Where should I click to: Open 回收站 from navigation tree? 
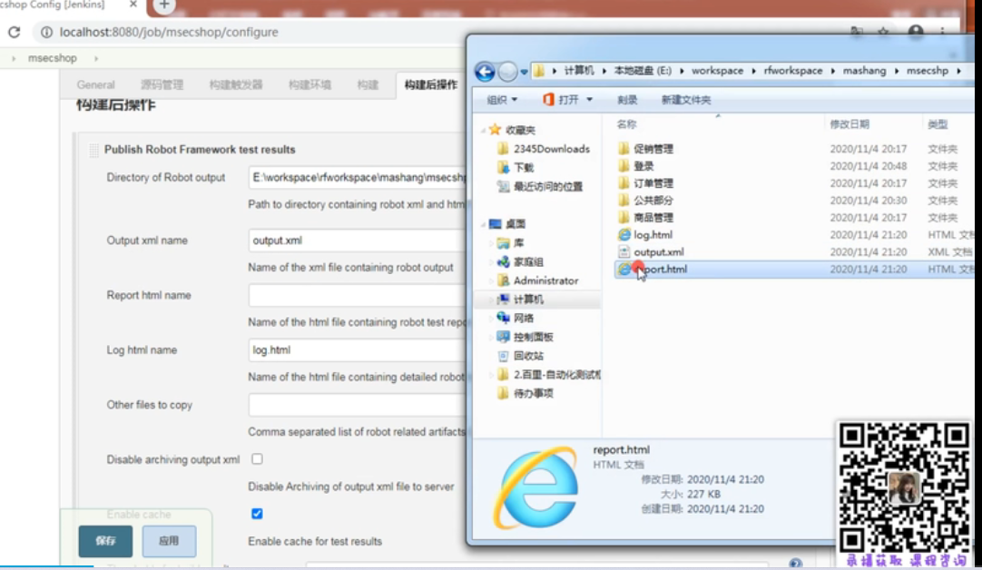520,356
